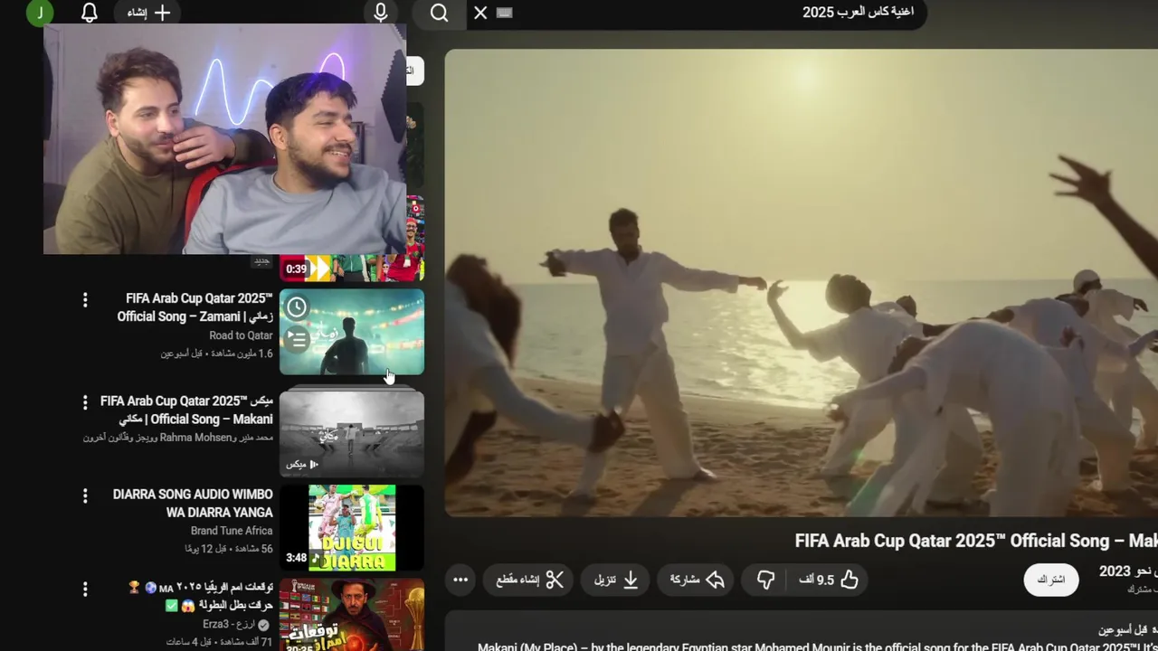
Task: Open Zamani official song thumbnail
Action: pyautogui.click(x=352, y=332)
